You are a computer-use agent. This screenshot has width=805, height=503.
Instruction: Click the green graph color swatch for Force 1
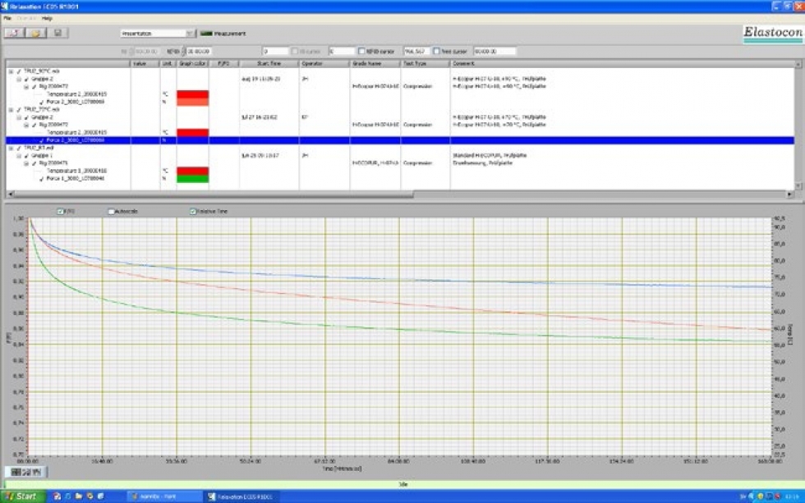(x=192, y=177)
